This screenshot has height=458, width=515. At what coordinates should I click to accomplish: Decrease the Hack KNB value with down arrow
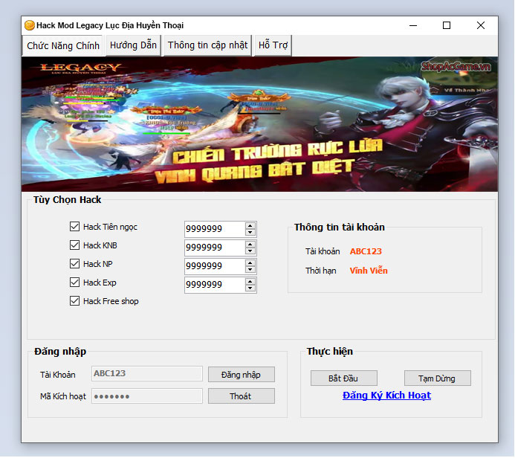[250, 251]
